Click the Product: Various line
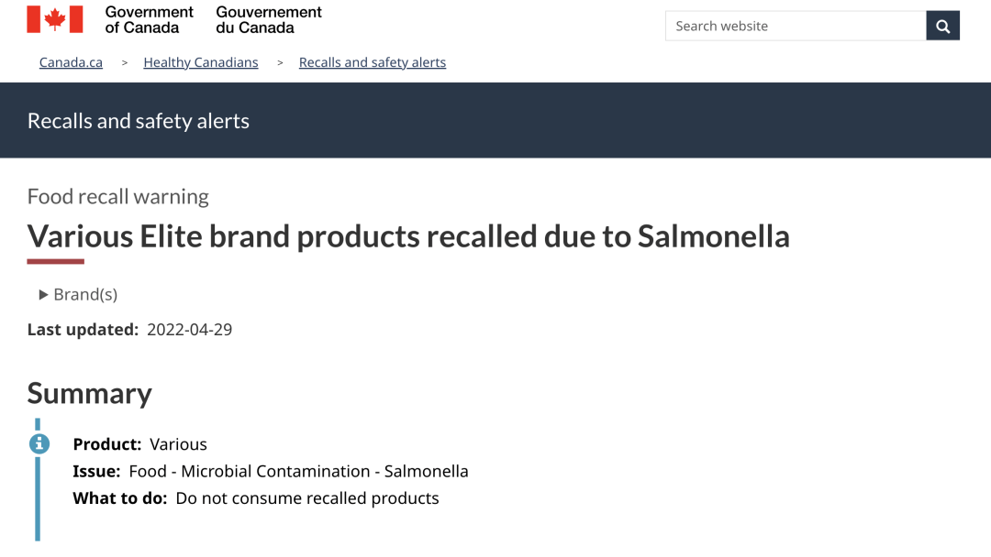 click(139, 444)
